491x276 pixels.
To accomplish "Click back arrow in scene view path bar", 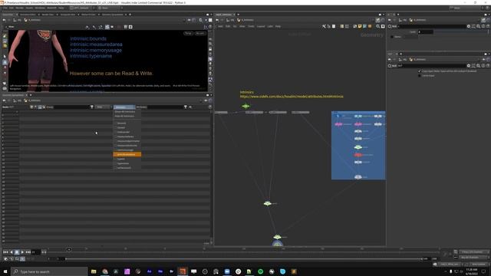I will tap(4, 20).
